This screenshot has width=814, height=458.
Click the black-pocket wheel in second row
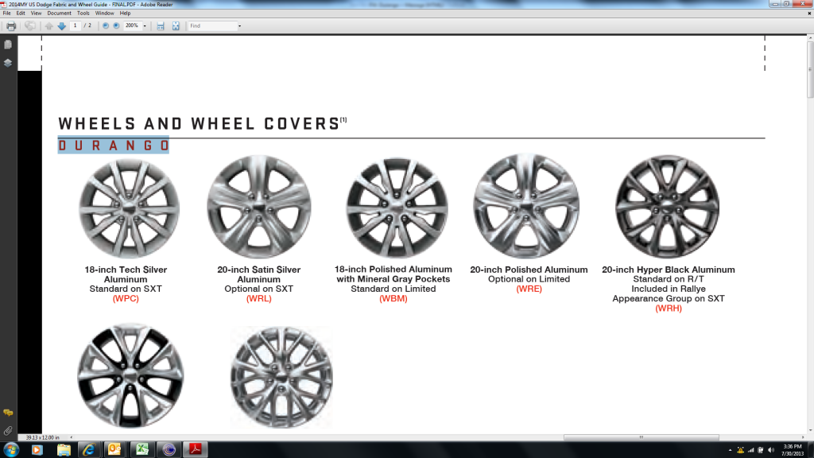point(131,376)
